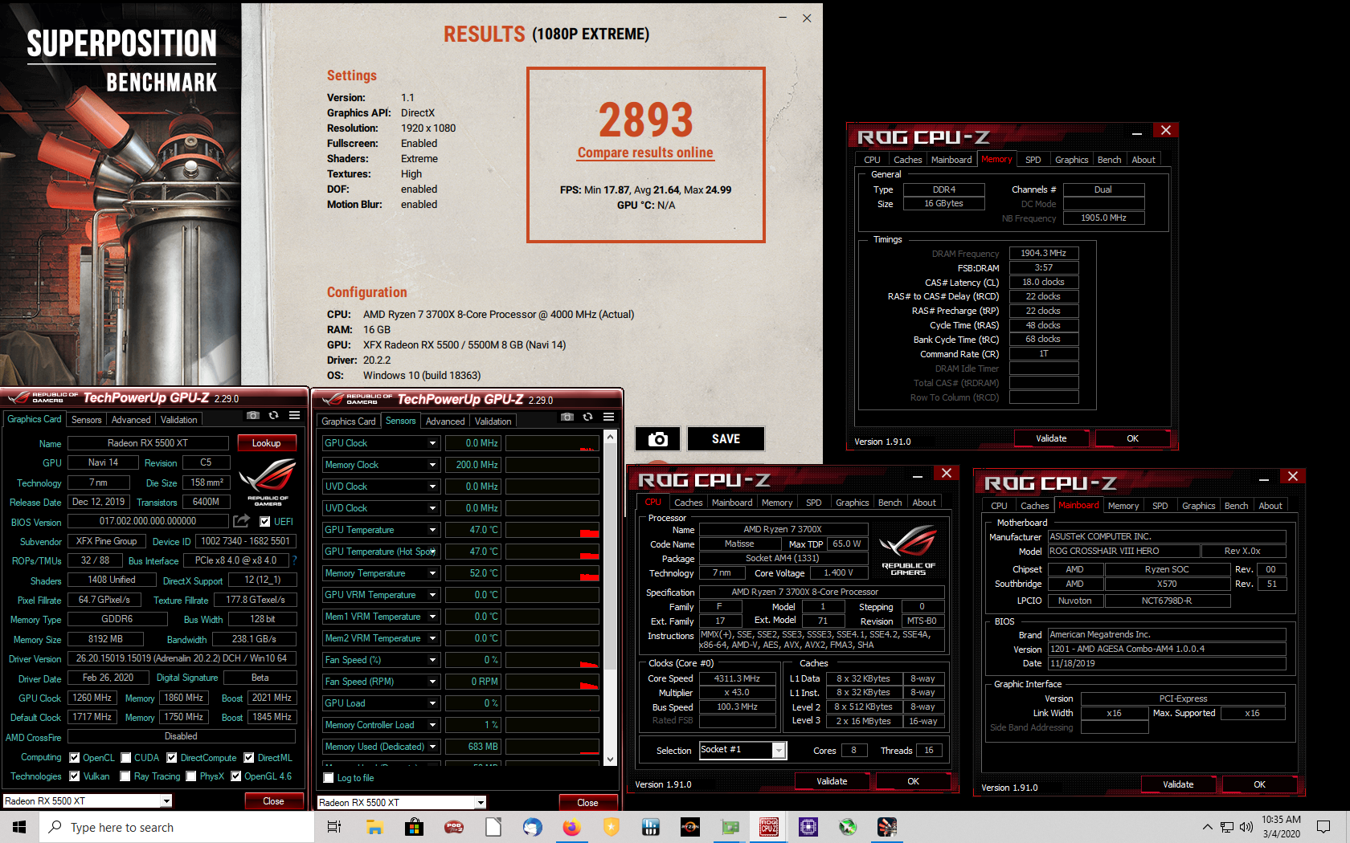Toggle the OpenCL checkbox
The height and width of the screenshot is (843, 1350).
click(x=75, y=758)
